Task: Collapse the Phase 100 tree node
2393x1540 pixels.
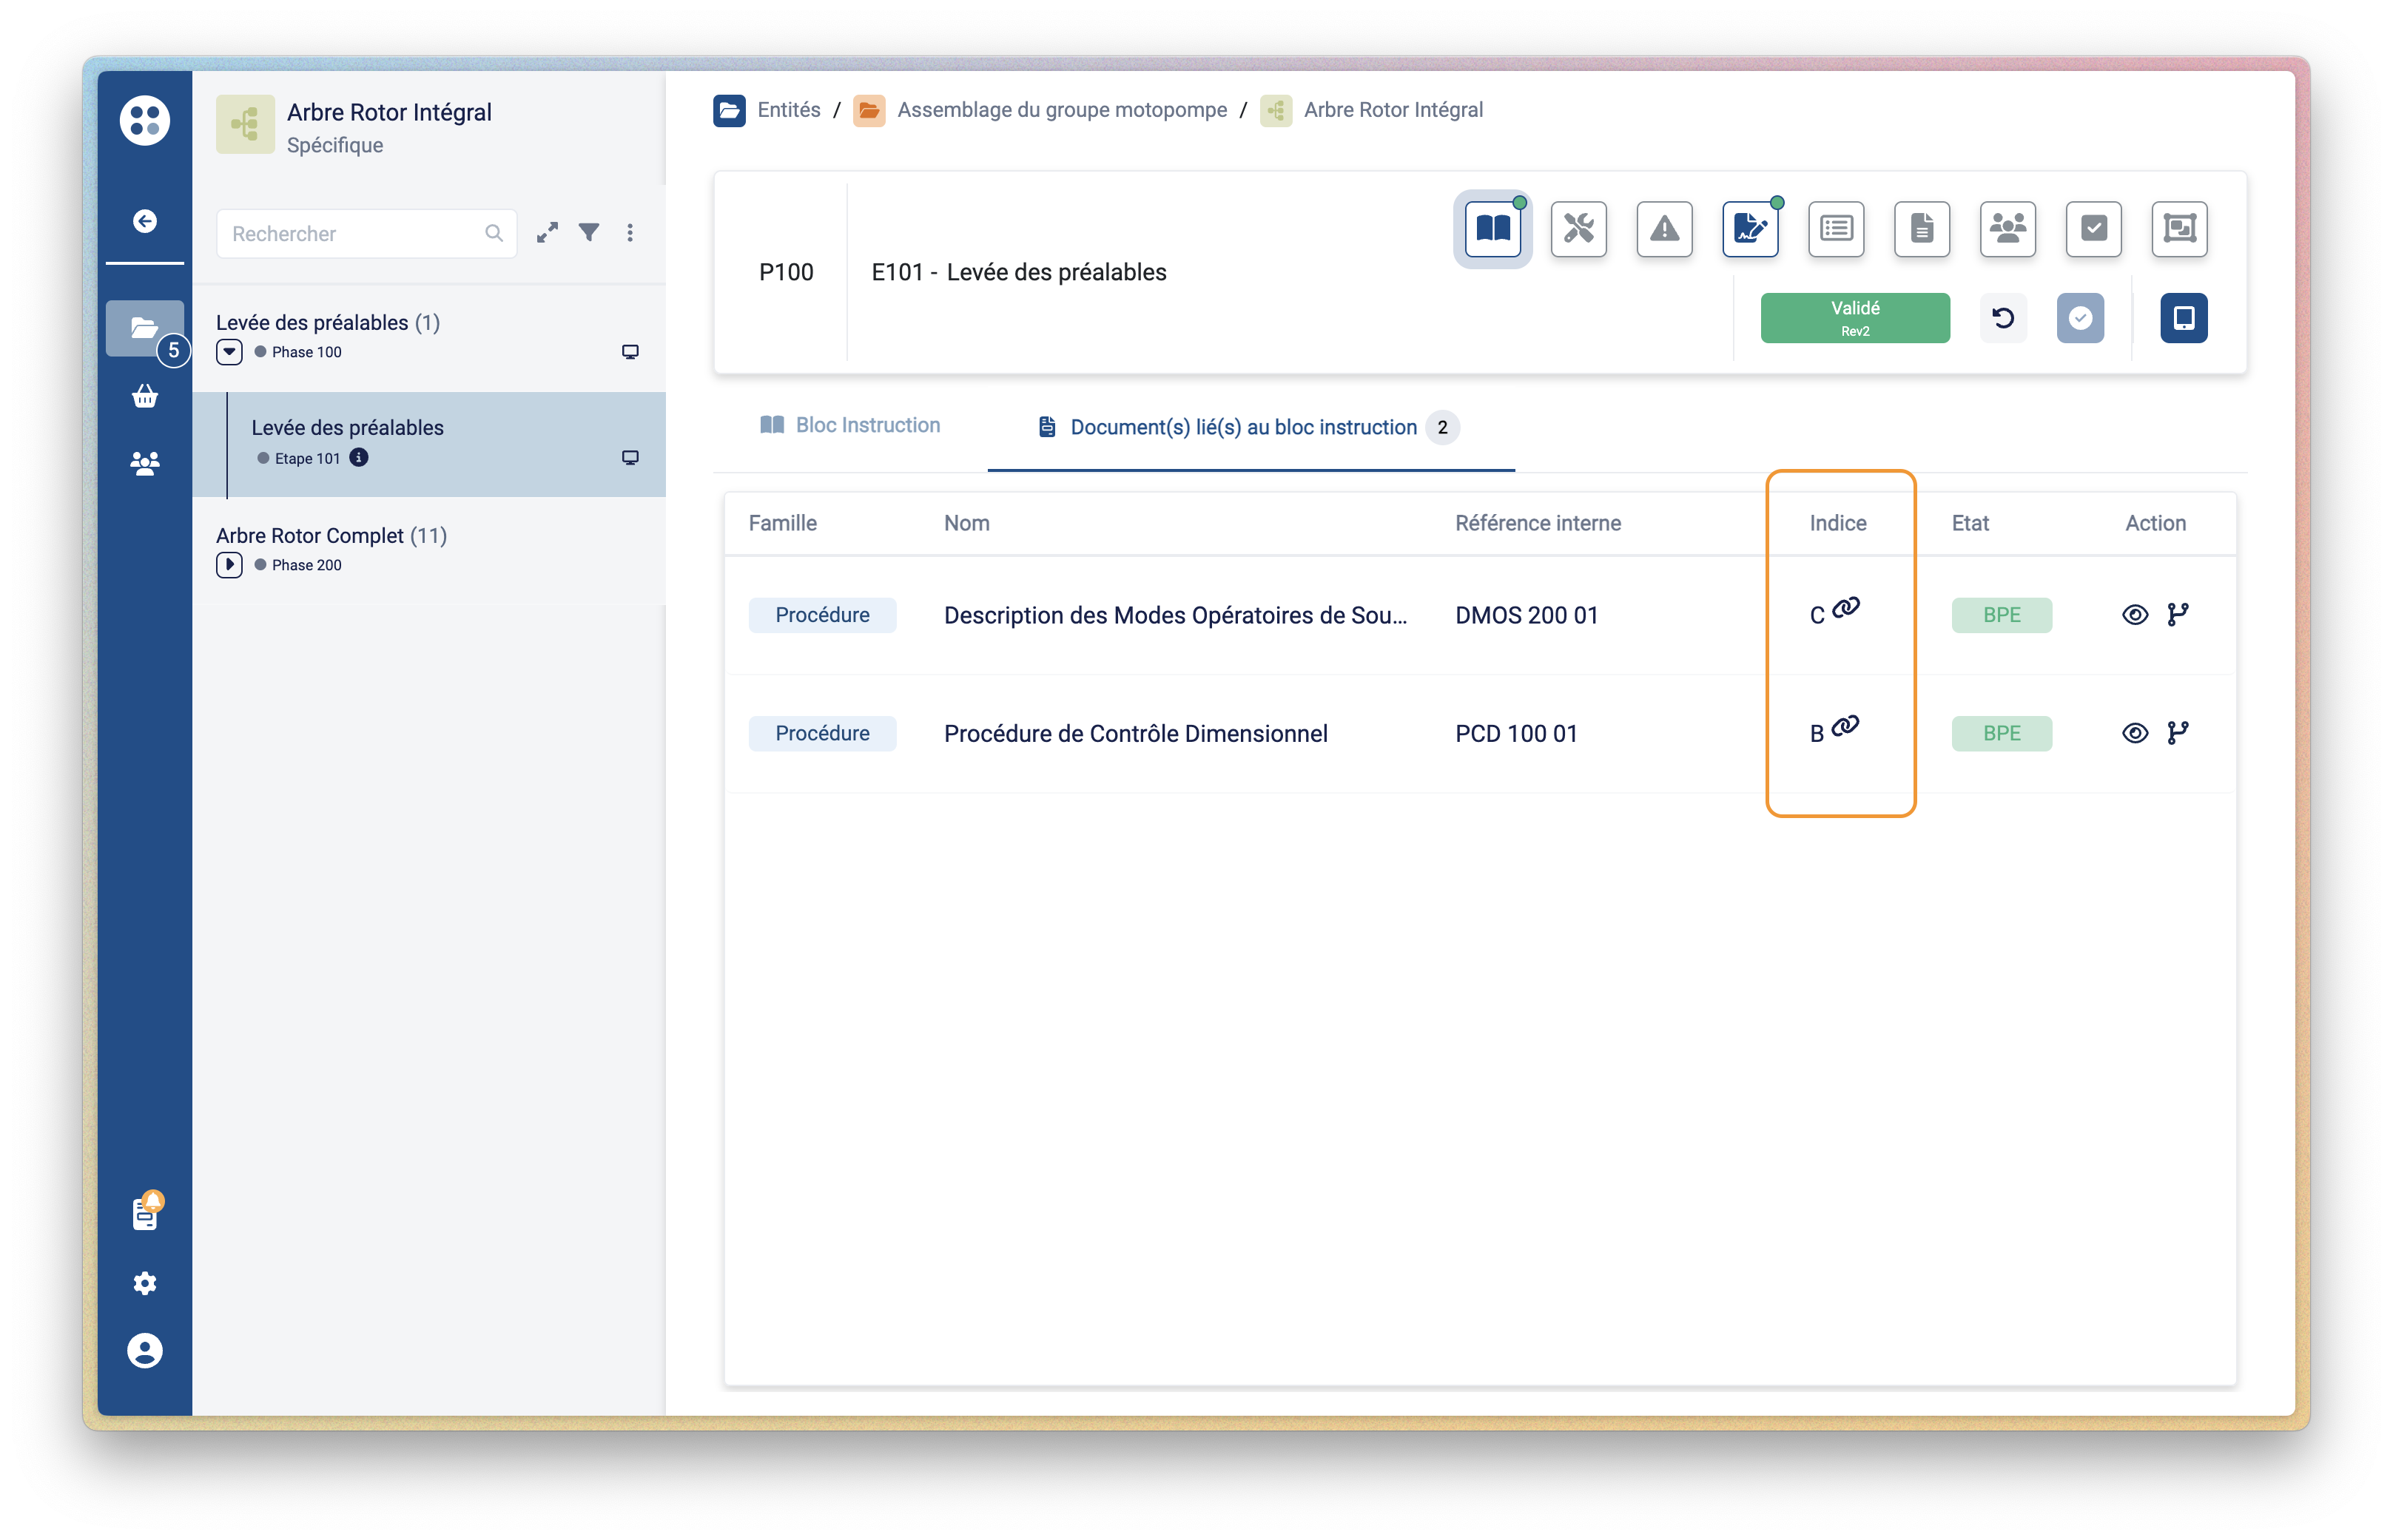Action: point(229,352)
